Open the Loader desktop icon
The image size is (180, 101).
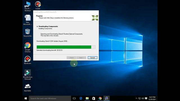point(38,5)
